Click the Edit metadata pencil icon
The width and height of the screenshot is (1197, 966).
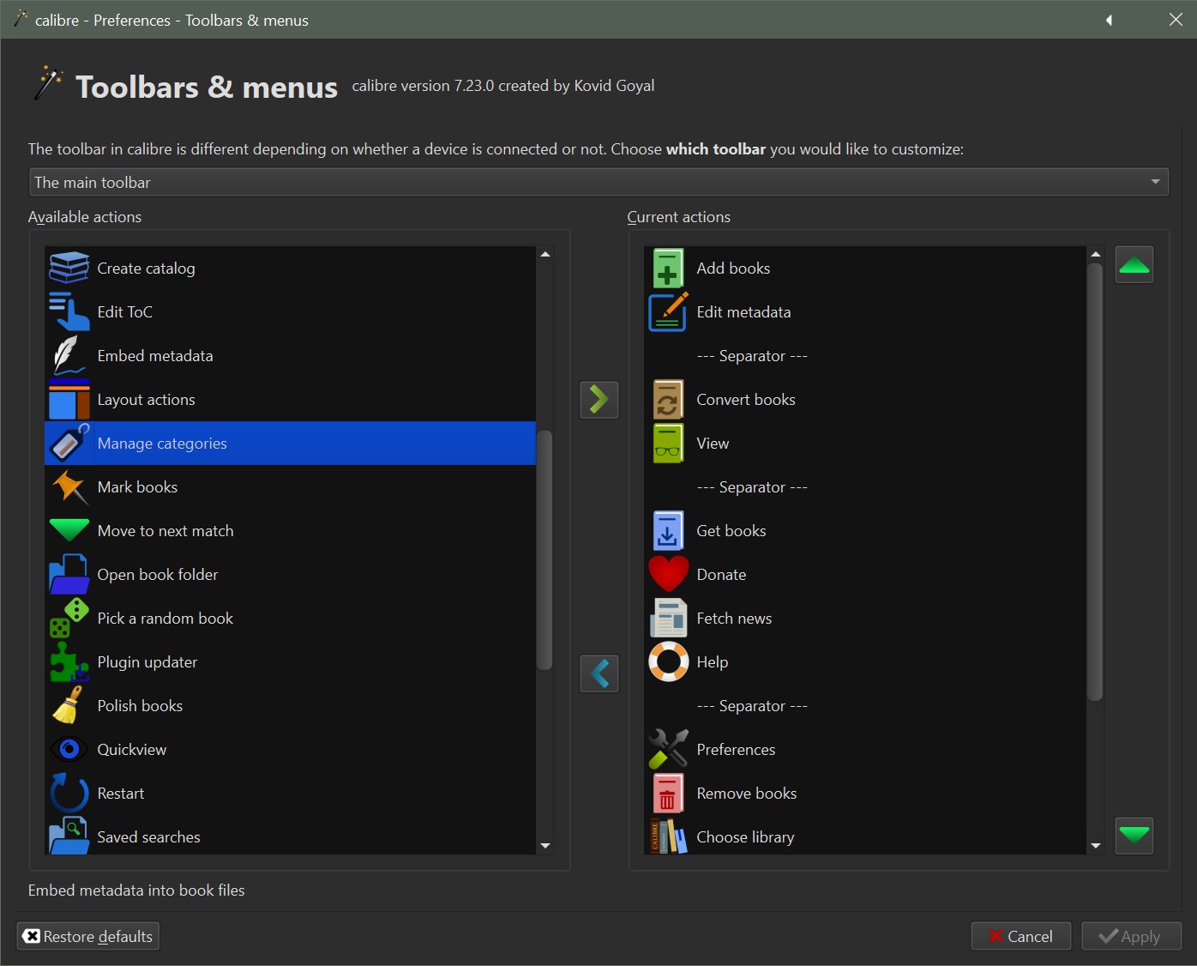click(668, 312)
